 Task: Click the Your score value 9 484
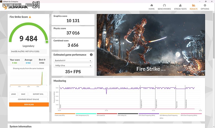click(15, 63)
